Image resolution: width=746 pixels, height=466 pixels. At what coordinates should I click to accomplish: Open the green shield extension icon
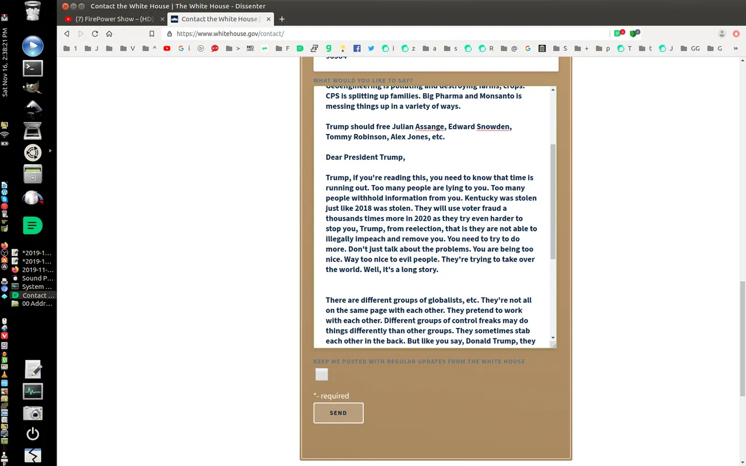pos(635,33)
